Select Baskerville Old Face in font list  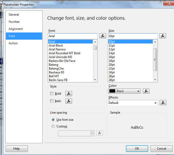62,61
